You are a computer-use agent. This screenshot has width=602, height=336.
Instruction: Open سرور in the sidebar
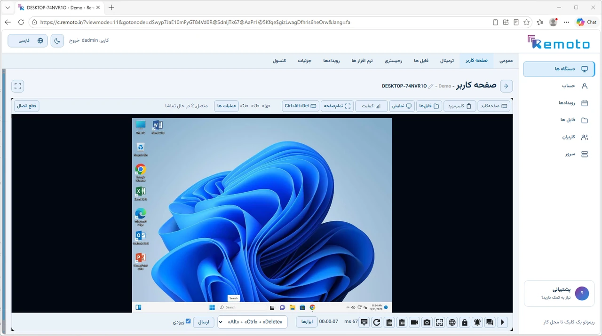[559, 154]
